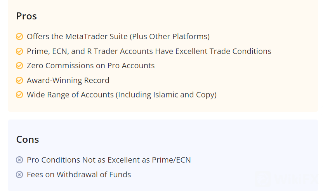Click the 'Pros' heading

[x=26, y=16]
